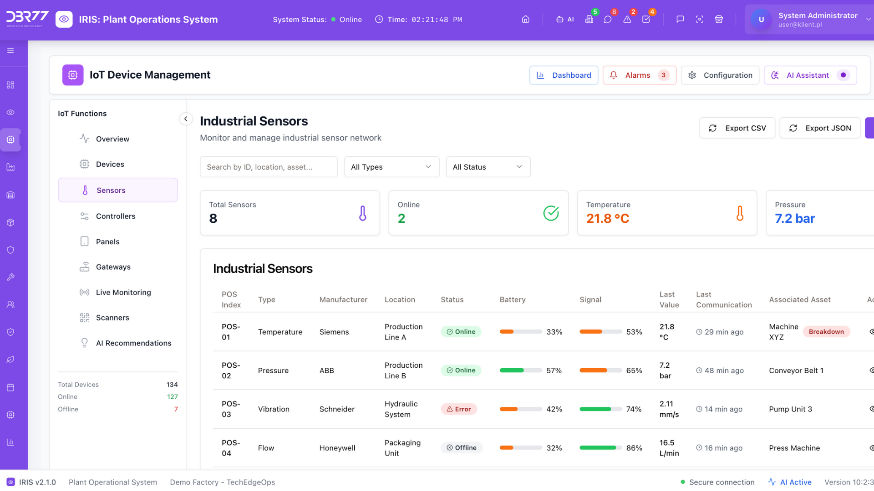Click the store icon in header
Screen dimensions: 874x491
[719, 19]
